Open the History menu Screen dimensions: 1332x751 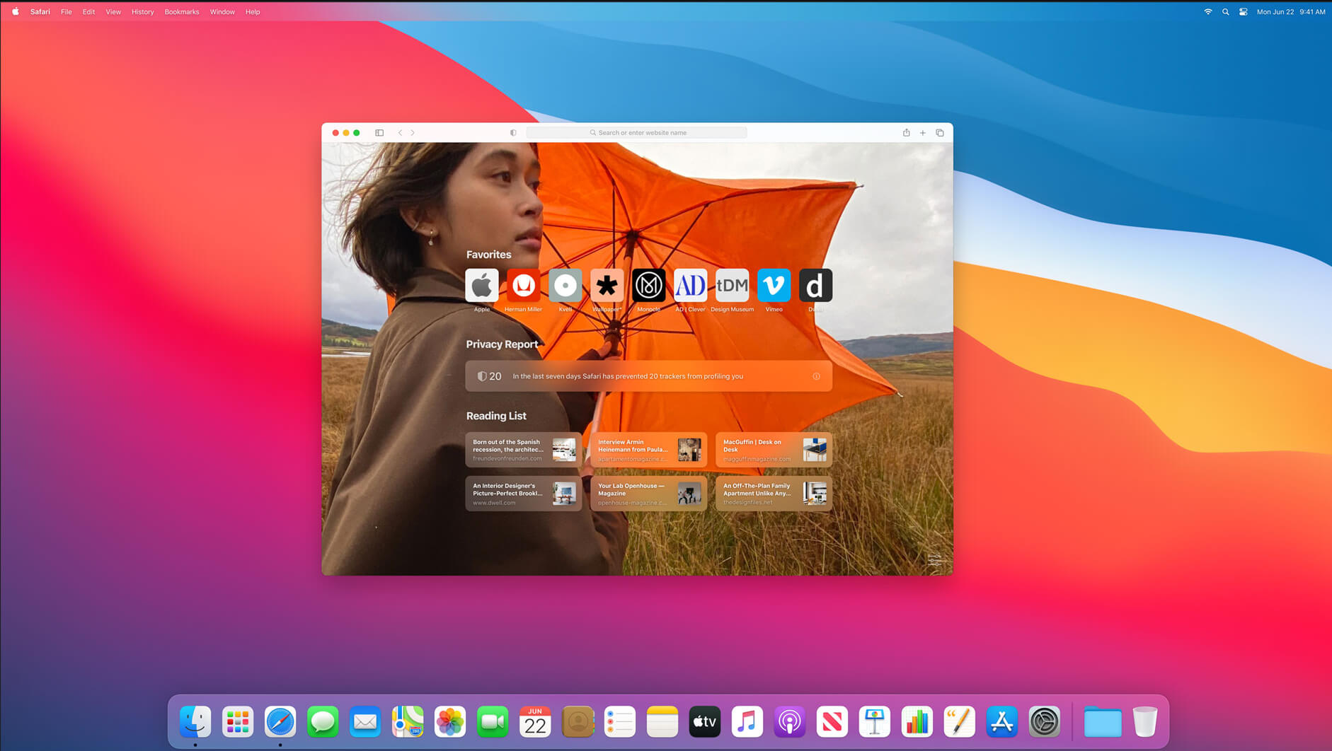click(x=142, y=12)
